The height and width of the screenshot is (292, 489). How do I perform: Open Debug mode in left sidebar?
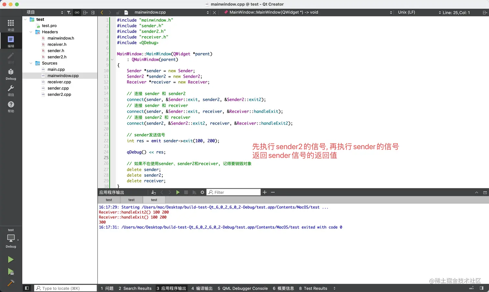click(x=11, y=74)
